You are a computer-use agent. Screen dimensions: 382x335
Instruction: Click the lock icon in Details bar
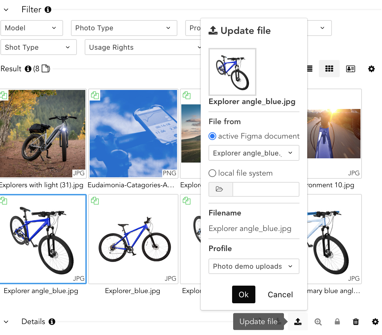(337, 322)
